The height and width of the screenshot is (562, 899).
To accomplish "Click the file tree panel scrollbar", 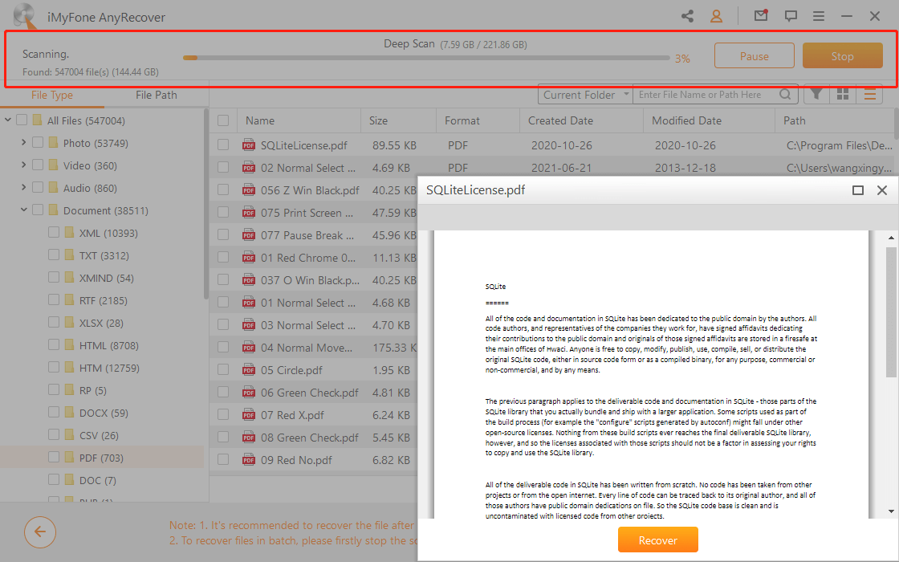I will [x=206, y=204].
